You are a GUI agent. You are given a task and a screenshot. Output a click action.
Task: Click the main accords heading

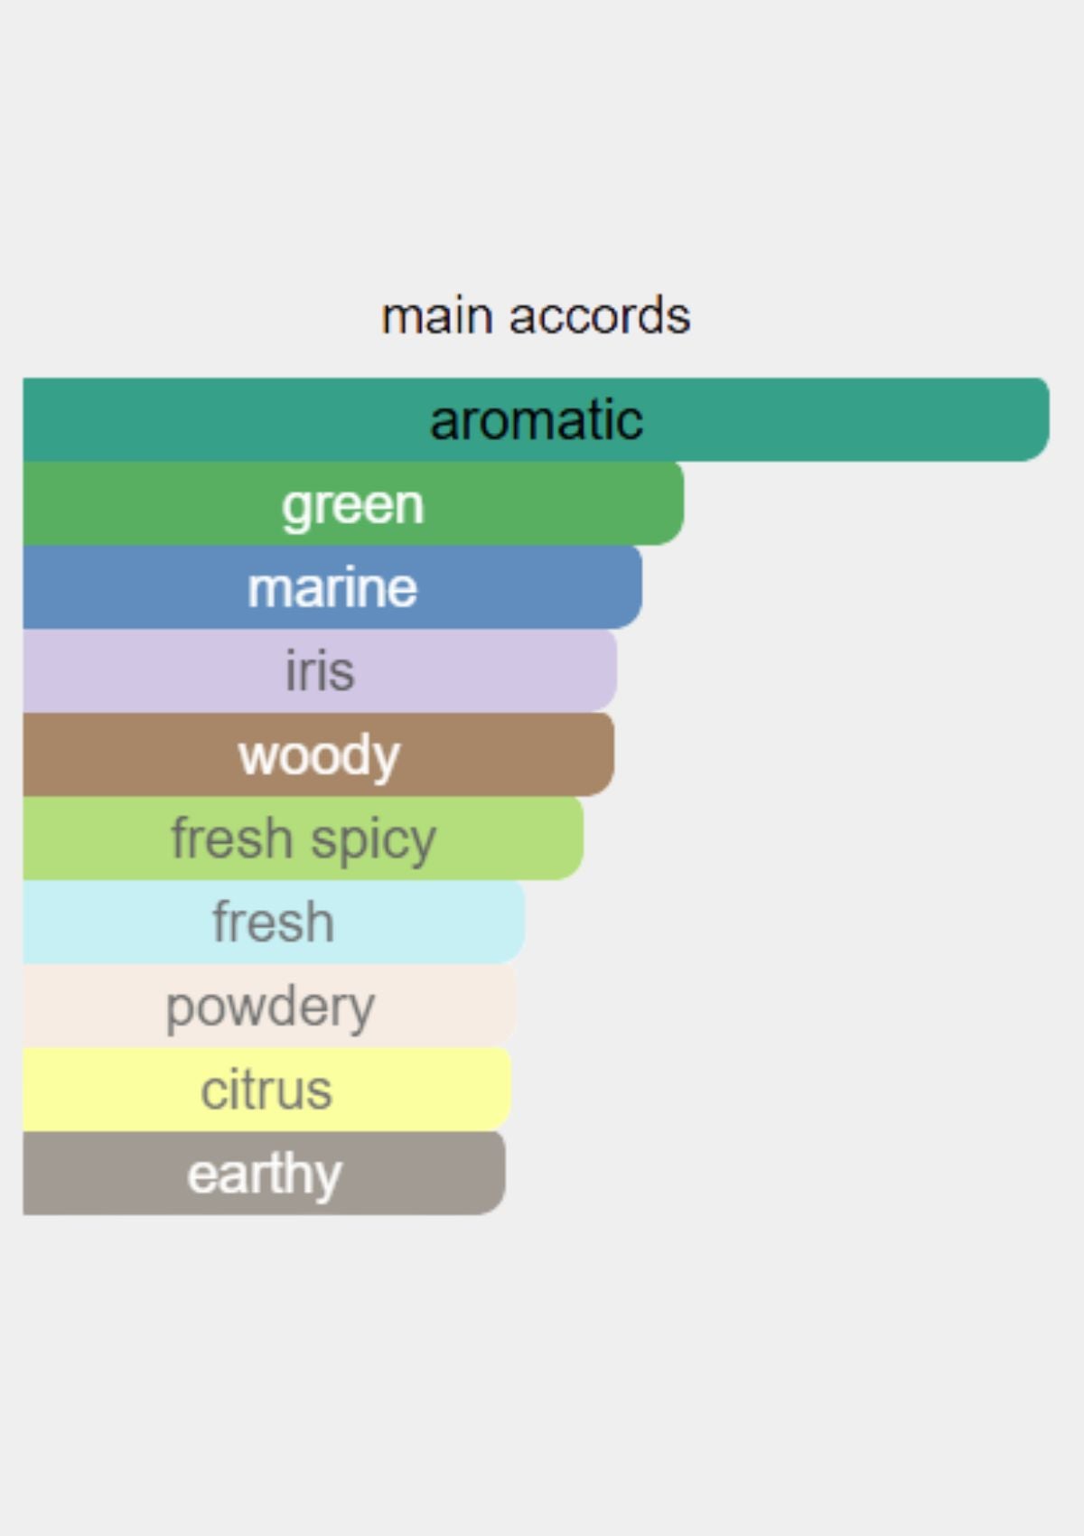tap(536, 316)
